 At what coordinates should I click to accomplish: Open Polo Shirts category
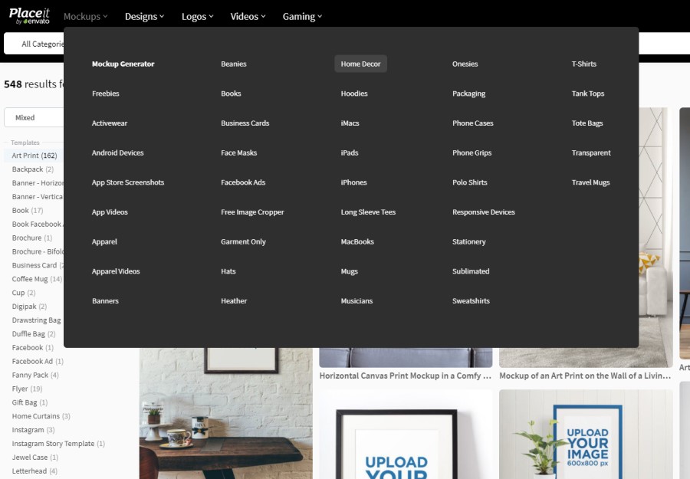pyautogui.click(x=470, y=182)
